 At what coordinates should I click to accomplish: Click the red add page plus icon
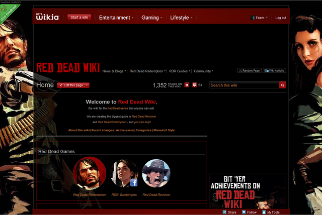(187, 85)
